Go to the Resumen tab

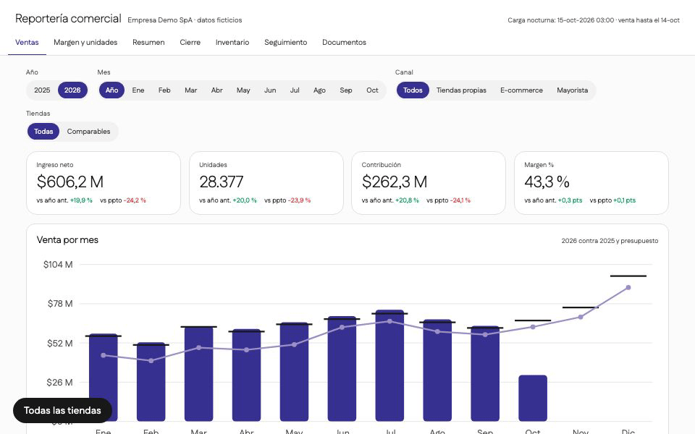coord(148,43)
